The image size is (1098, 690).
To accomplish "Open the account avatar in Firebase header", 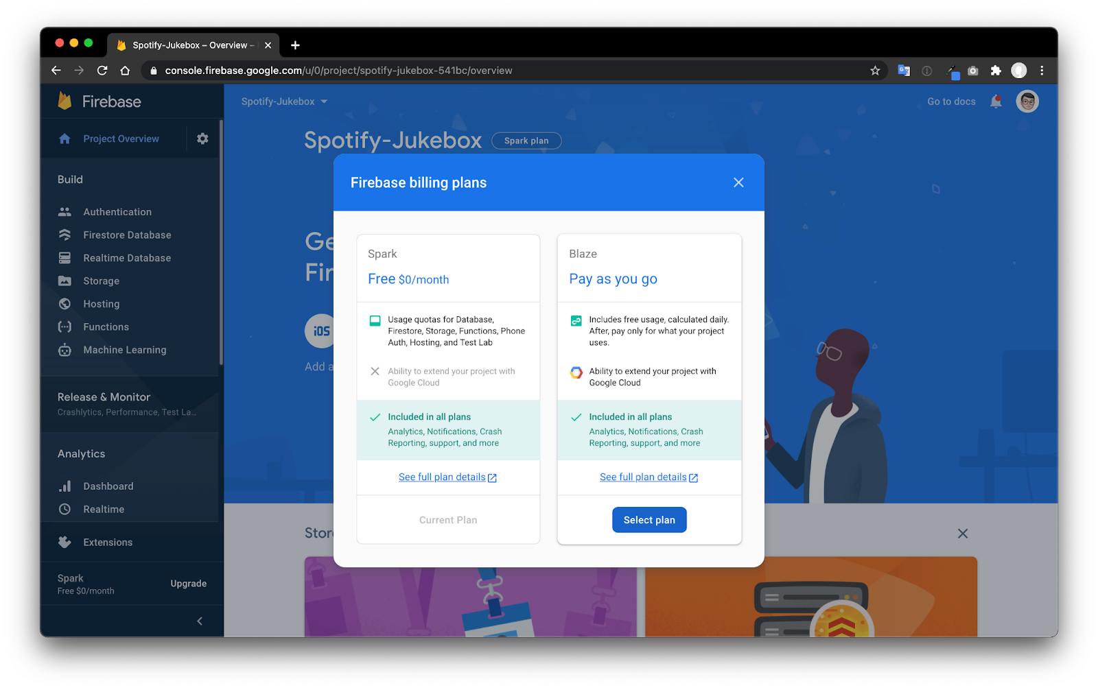I will click(1027, 102).
